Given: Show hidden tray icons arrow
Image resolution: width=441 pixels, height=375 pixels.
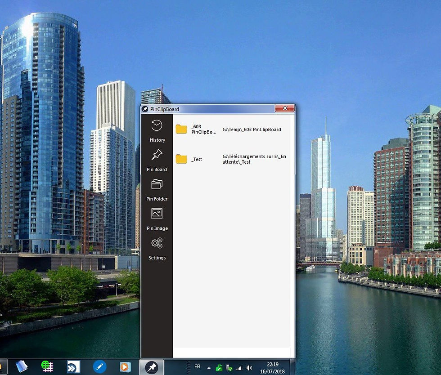Looking at the screenshot, I should [x=209, y=368].
